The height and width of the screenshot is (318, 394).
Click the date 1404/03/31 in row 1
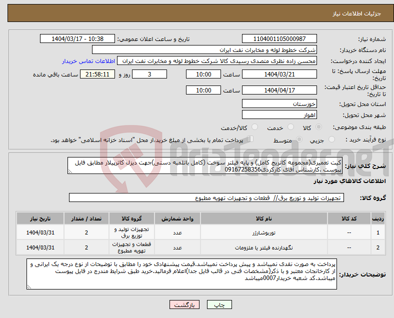point(40,232)
